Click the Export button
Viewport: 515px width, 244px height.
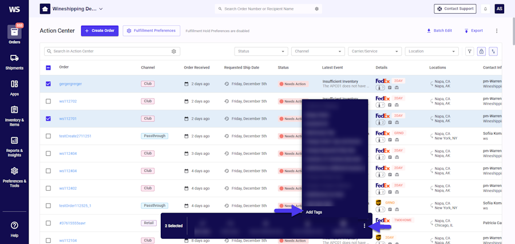[x=473, y=30]
